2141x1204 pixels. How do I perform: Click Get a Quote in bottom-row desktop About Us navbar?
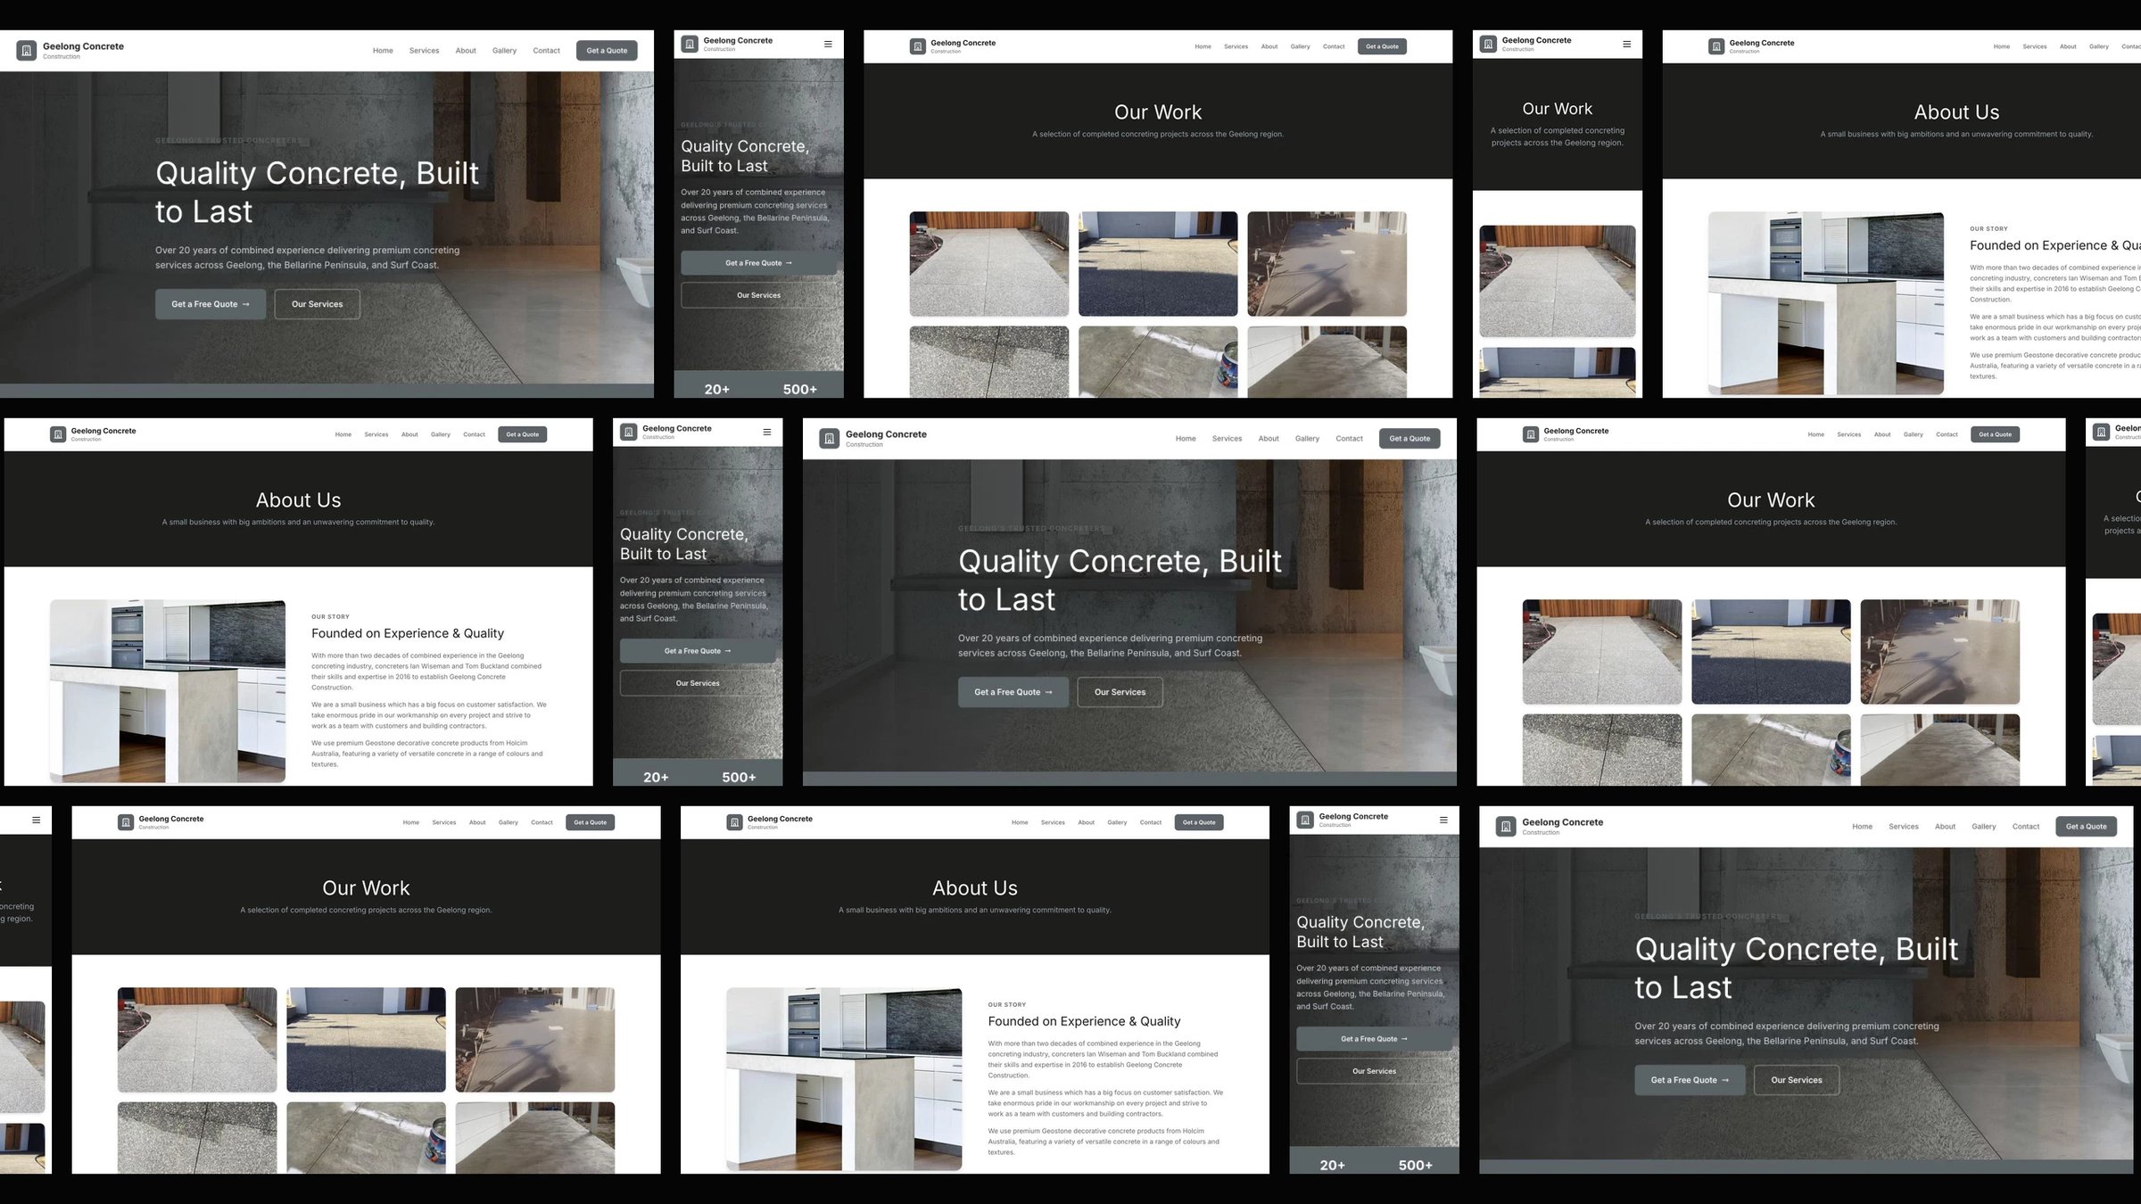(1199, 822)
